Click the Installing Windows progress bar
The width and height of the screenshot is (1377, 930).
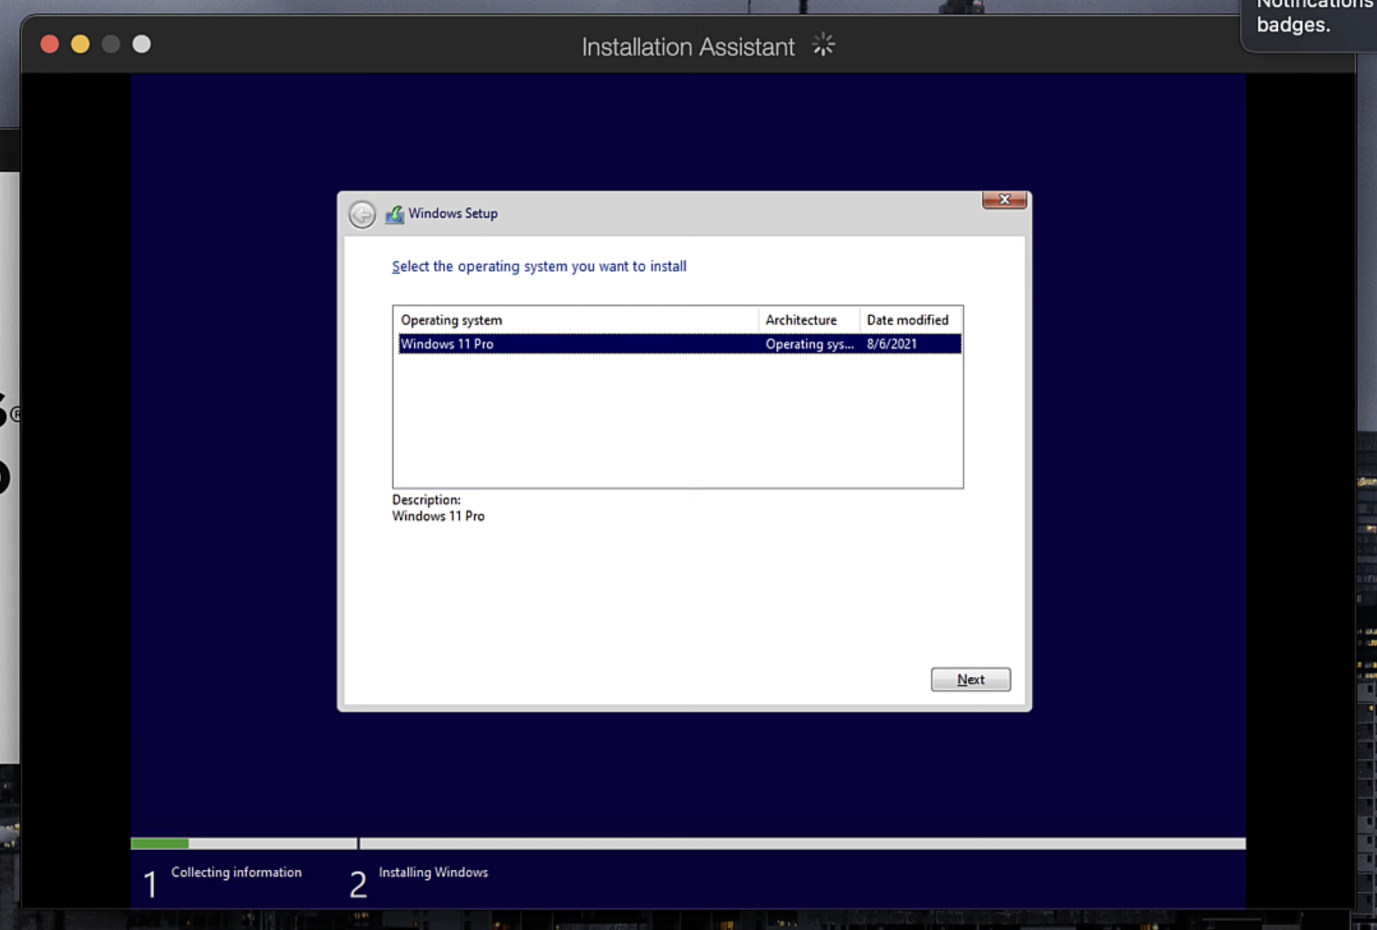point(803,843)
